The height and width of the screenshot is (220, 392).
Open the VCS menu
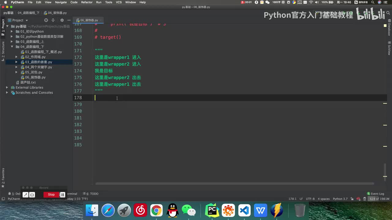click(x=119, y=2)
